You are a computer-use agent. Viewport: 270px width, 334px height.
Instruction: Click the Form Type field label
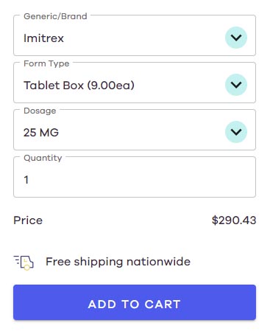tap(46, 63)
